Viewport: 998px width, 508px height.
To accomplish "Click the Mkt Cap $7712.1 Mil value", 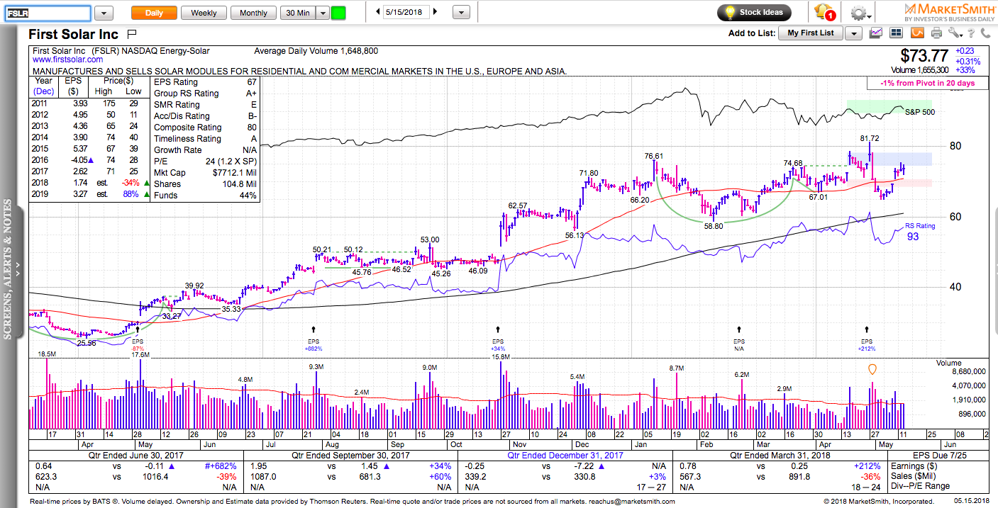I will [x=233, y=173].
